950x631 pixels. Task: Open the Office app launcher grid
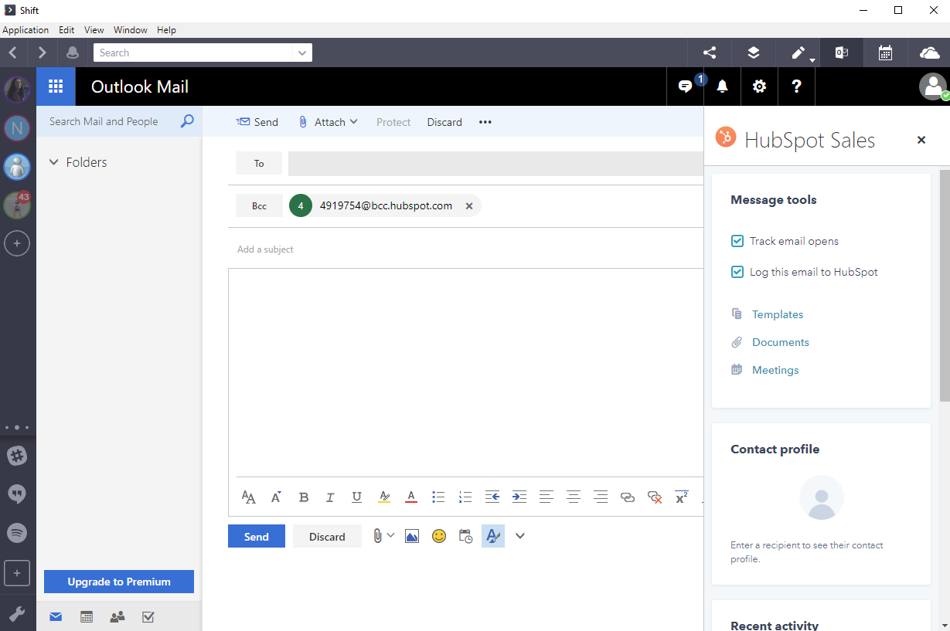(56, 87)
